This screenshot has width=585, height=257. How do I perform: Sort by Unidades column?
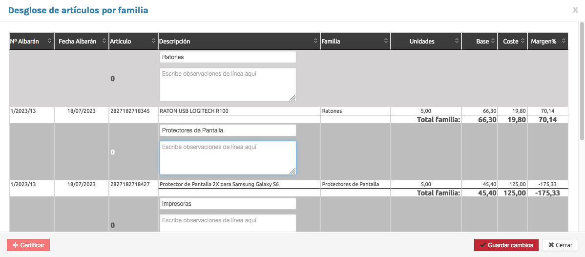click(x=457, y=42)
